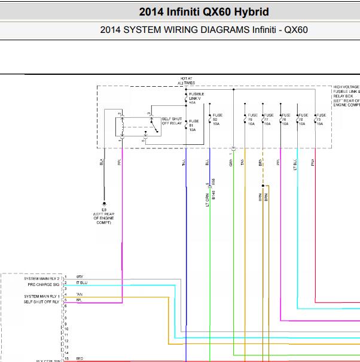Screen dimensions: 360x362
Task: Click the "PNK" wire label
Action: [313, 162]
